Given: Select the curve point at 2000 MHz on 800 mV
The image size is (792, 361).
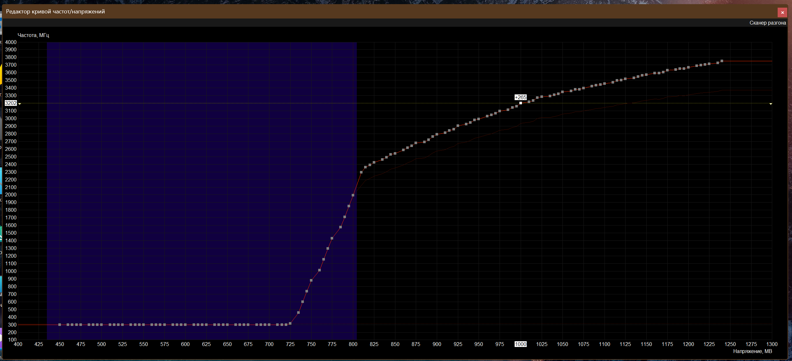Looking at the screenshot, I should pyautogui.click(x=353, y=195).
